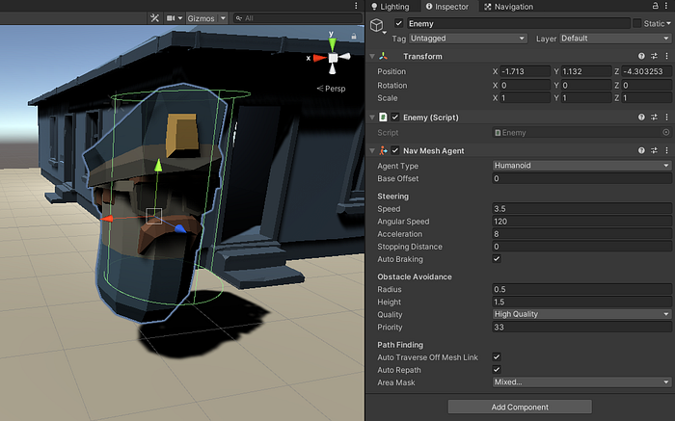
Task: Open the Agent Type dropdown
Action: click(580, 166)
